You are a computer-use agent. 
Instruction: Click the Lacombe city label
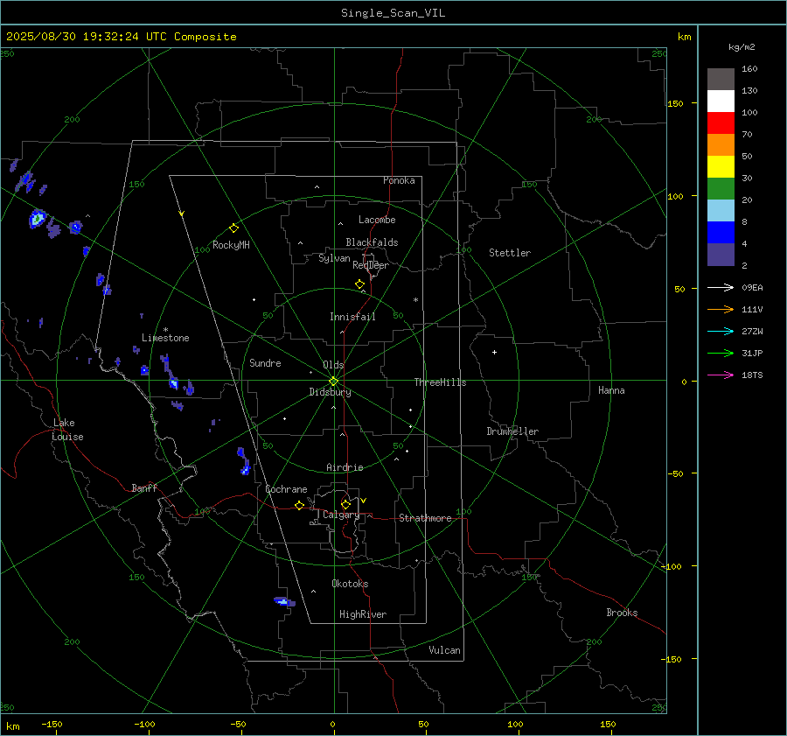[x=377, y=220]
